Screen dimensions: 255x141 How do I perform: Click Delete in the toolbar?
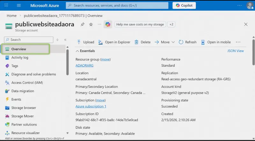(x=142, y=42)
